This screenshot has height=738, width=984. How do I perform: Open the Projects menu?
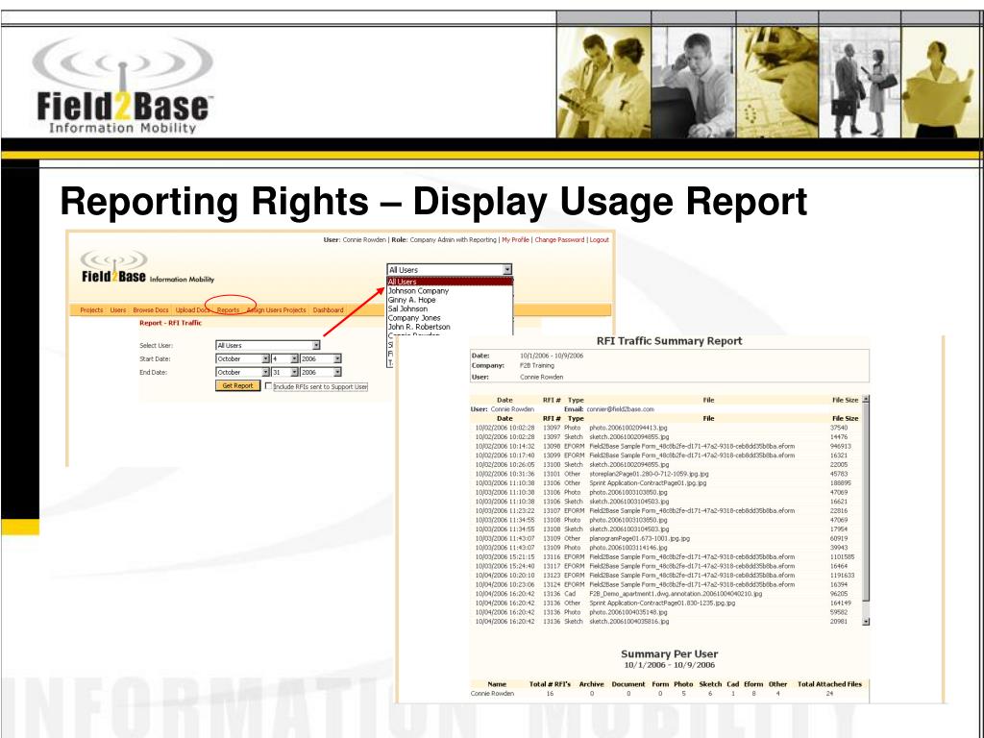pyautogui.click(x=91, y=310)
